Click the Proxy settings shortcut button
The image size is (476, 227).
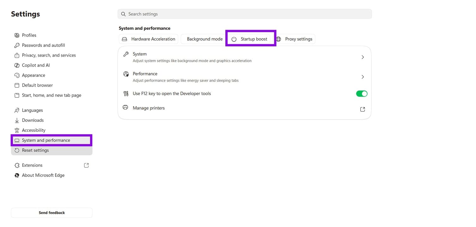[x=294, y=39]
